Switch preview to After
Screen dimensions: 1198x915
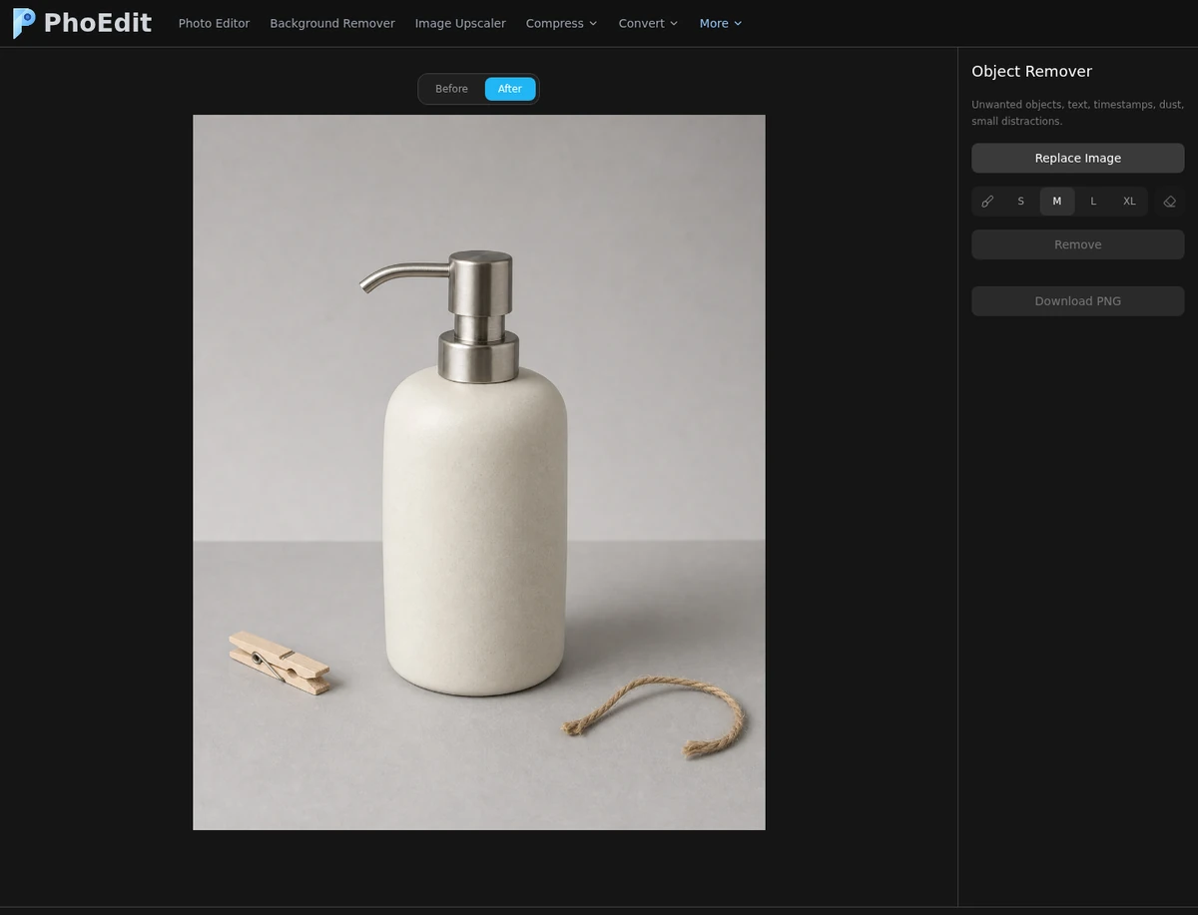[x=510, y=89]
